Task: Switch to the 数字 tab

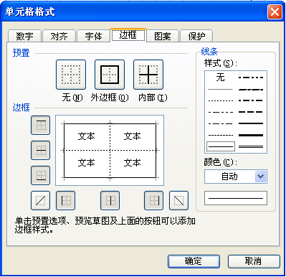Action: click(x=25, y=36)
